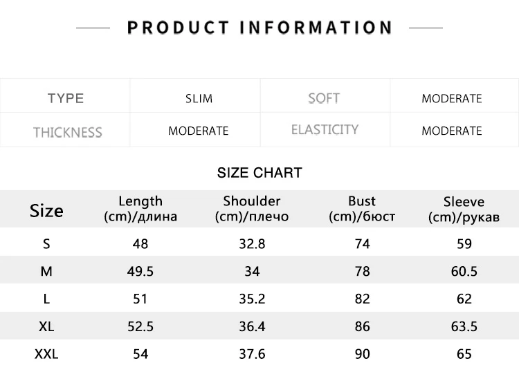Select the Size column header
Viewport: 519px width, 383px height.
click(46, 211)
